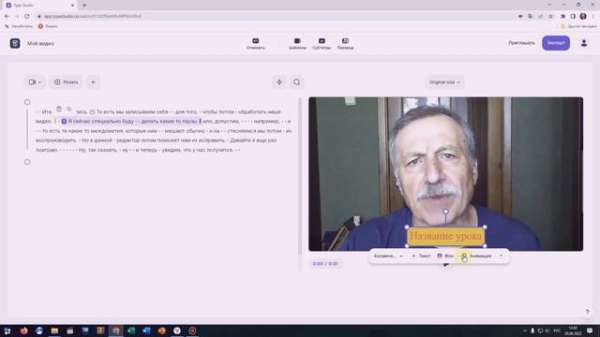Expand the arrow after Animation
Viewport: 600px width, 337px height.
501,256
